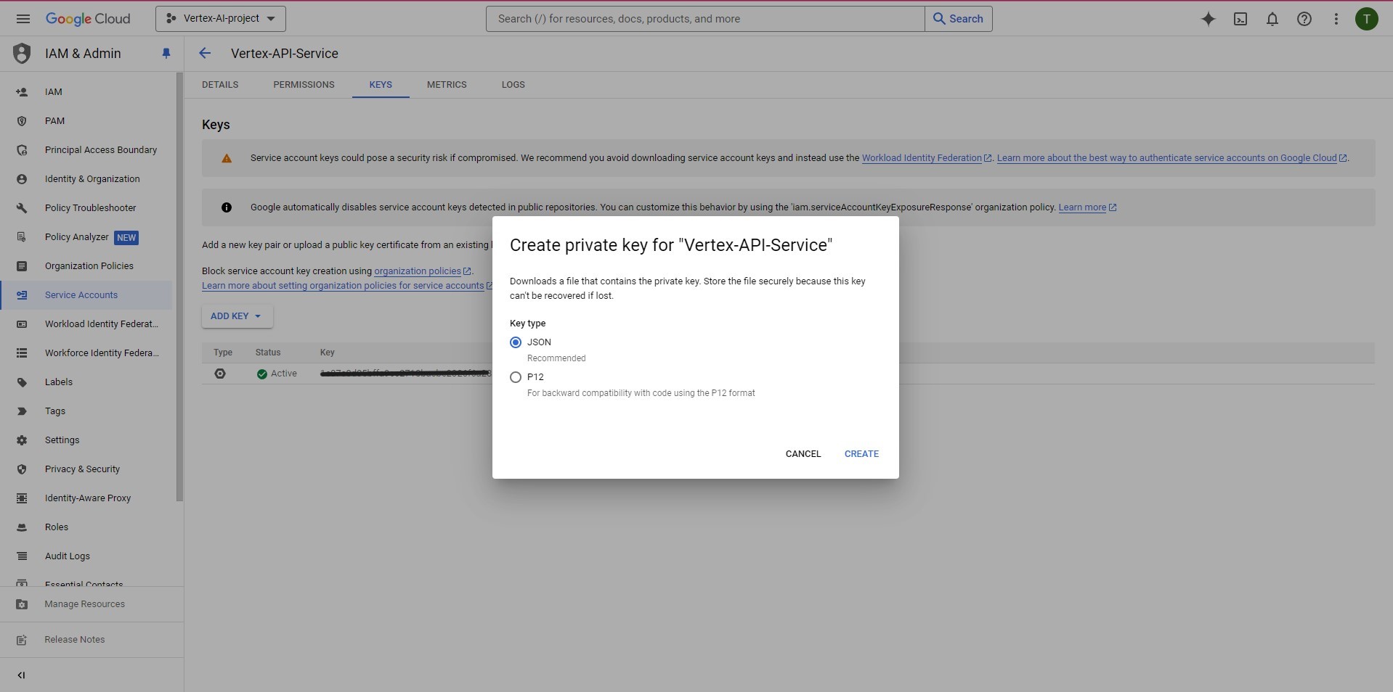The height and width of the screenshot is (692, 1393).
Task: Click CREATE in the private key dialog
Action: click(861, 454)
